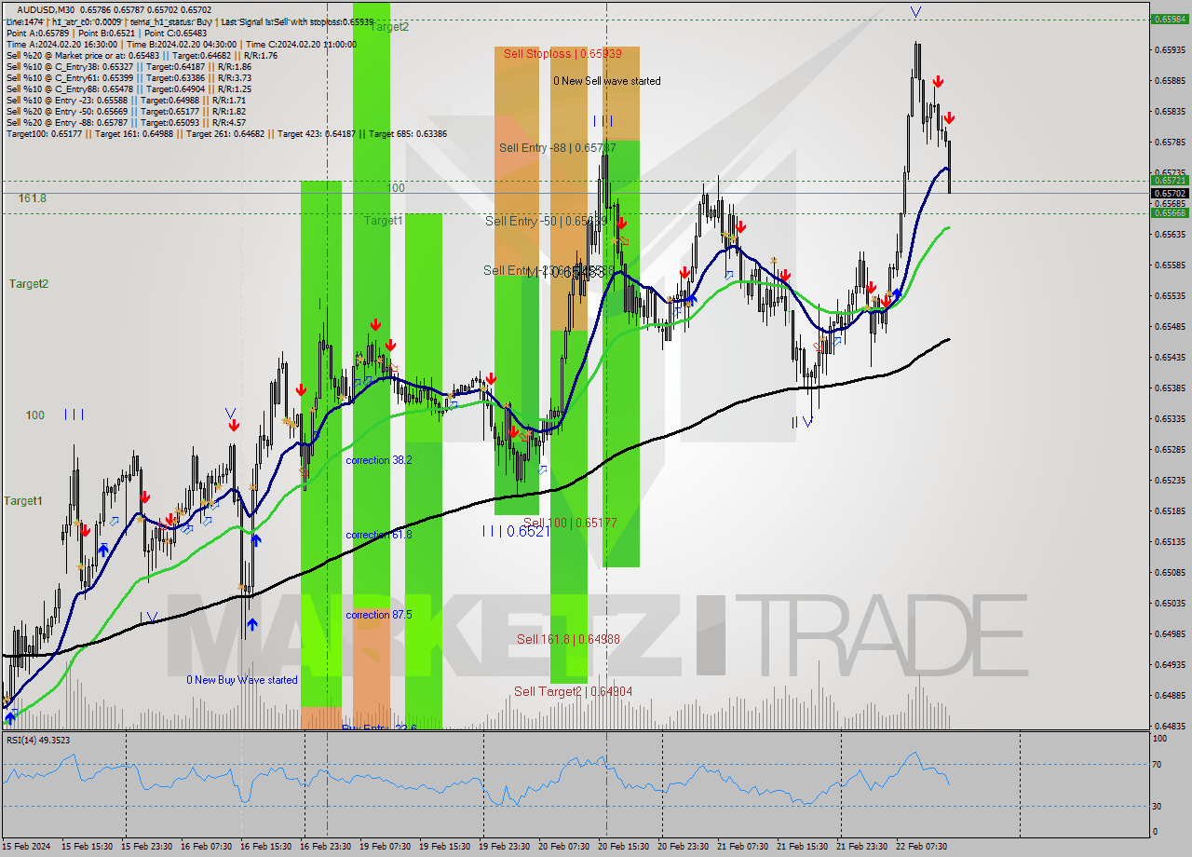Click the green price tag 0.65984
1192x857 pixels.
[1170, 19]
